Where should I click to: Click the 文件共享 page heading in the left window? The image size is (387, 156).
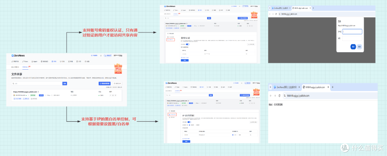[x=17, y=74]
